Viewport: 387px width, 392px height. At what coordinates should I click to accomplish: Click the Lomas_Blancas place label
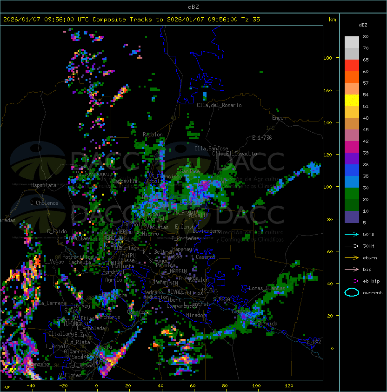pos(267,288)
